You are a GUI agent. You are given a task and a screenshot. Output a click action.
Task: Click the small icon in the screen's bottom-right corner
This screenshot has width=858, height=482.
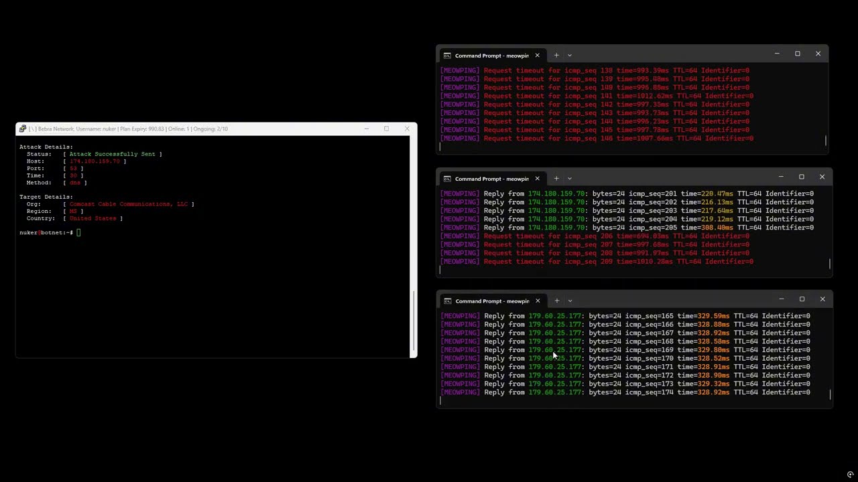pyautogui.click(x=850, y=475)
